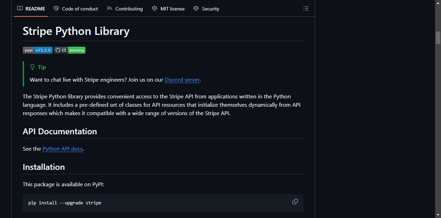Open the Security tab
Viewport: 441px width, 218px height.
click(206, 8)
